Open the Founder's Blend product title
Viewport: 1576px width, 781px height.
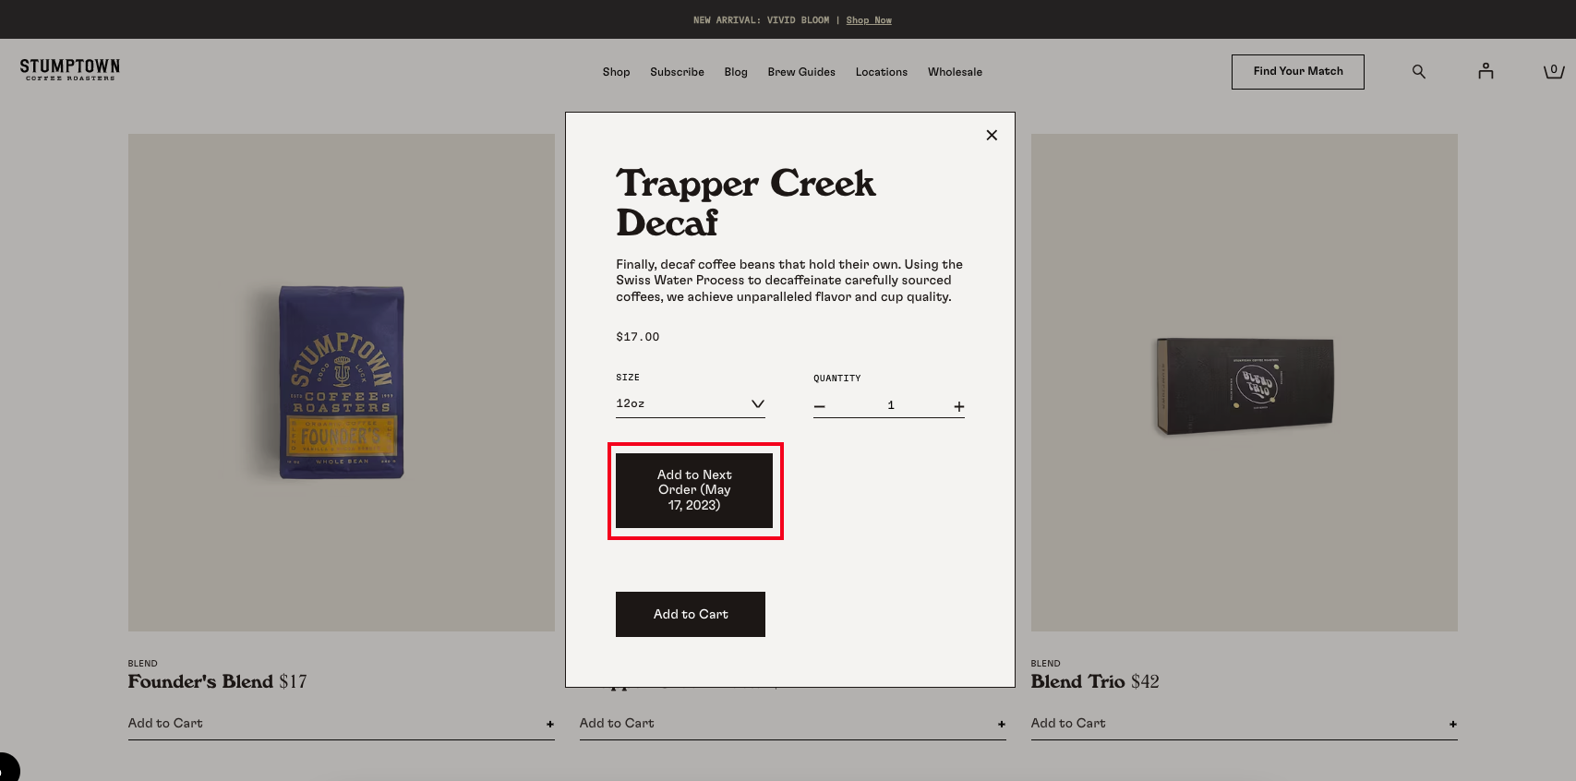pyautogui.click(x=200, y=681)
